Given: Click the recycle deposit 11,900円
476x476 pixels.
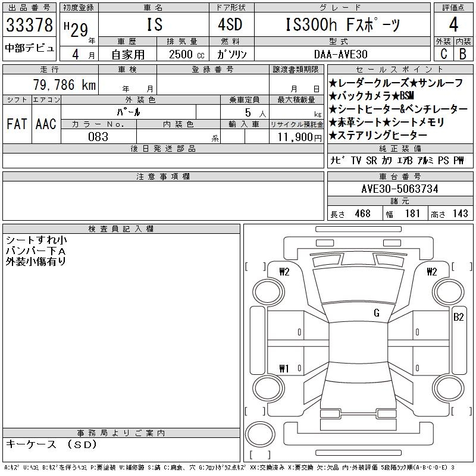Looking at the screenshot, I should 299,137.
